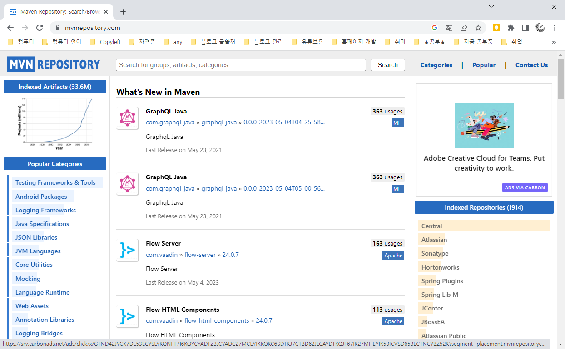Click the Apache license badge for Flow Server

point(393,256)
